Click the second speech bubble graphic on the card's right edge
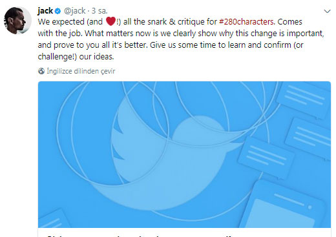 [309, 139]
